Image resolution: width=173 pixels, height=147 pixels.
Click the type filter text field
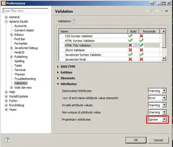[x=26, y=11]
